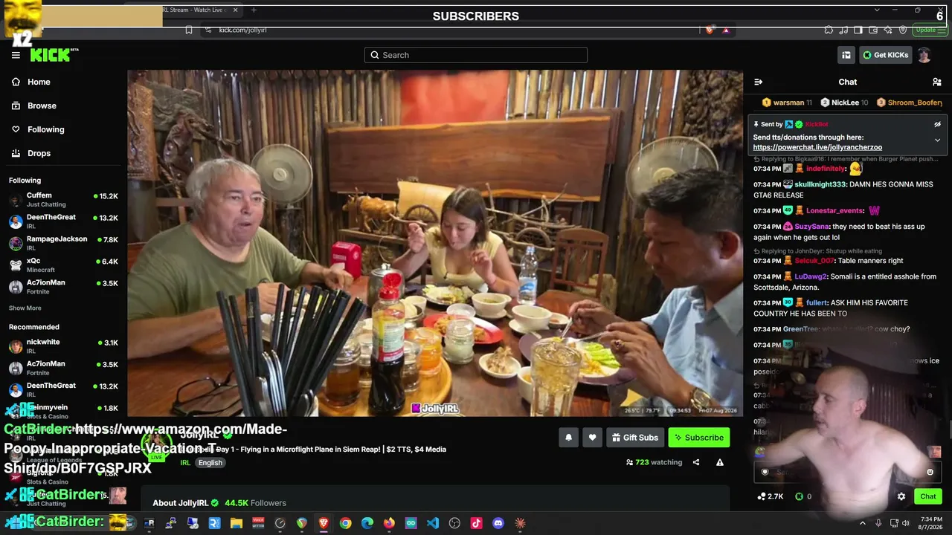This screenshot has width=952, height=535.
Task: Report the stream via the warning icon
Action: coord(720,462)
